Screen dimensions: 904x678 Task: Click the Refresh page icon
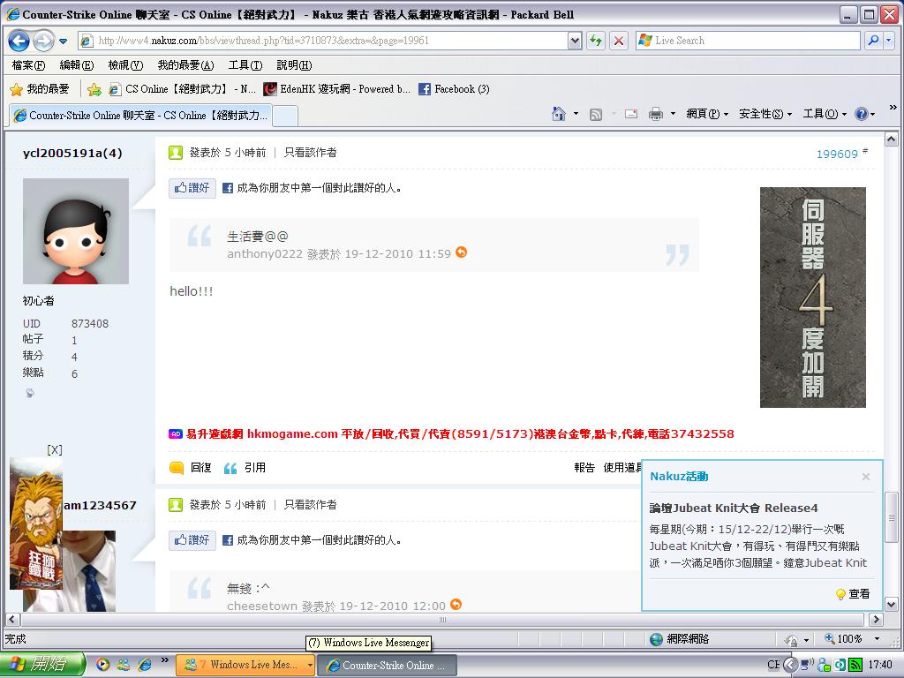[x=596, y=41]
